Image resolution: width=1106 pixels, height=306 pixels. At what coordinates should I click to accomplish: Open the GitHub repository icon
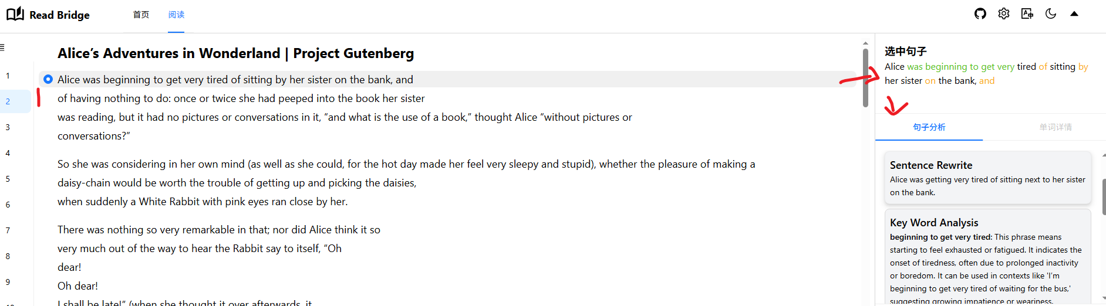pos(980,14)
